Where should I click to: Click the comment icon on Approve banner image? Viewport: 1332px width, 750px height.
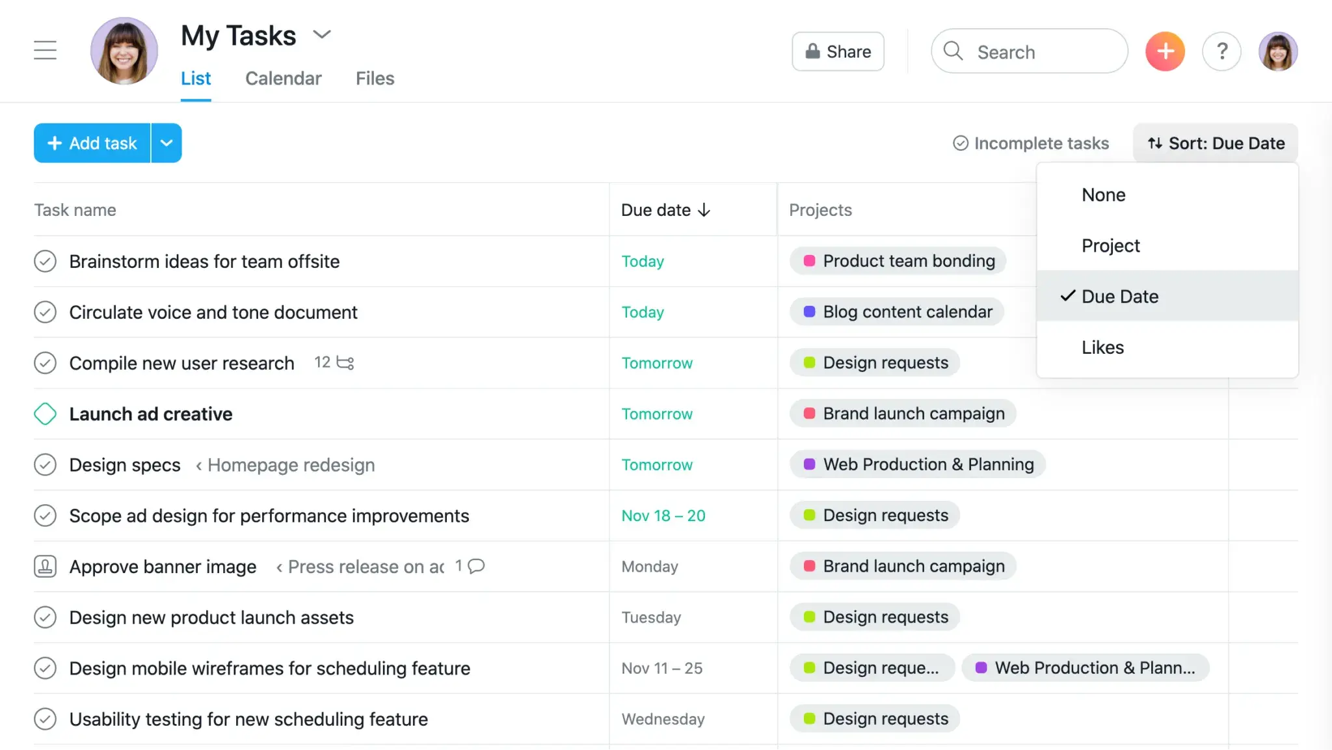477,565
